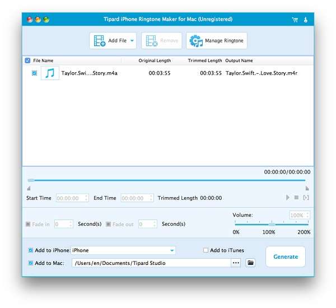This screenshot has height=308, width=336.
Task: Toggle the Add to Mac checkbox
Action: click(x=31, y=263)
